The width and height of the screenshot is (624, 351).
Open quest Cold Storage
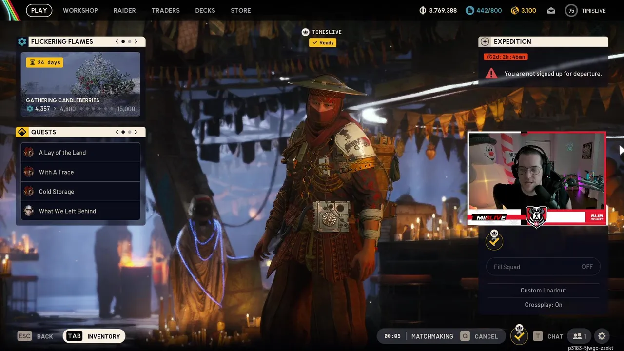pos(80,192)
